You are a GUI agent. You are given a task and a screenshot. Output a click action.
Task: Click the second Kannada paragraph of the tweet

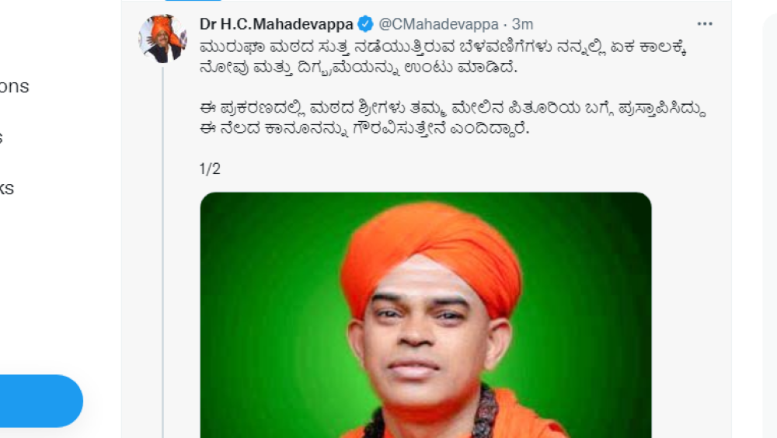tap(452, 118)
